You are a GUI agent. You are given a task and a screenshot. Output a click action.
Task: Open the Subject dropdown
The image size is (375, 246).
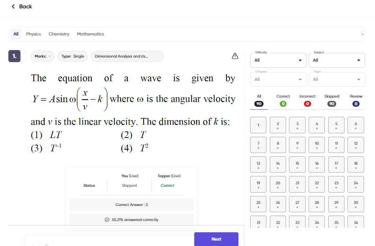tap(337, 60)
